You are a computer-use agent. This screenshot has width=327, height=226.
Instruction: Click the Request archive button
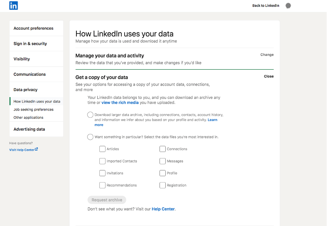[107, 200]
